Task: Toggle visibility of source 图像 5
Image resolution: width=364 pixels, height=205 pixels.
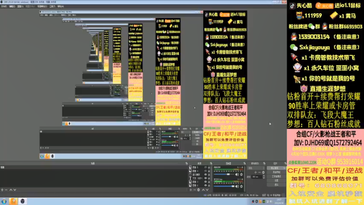Action: [x=206, y=167]
